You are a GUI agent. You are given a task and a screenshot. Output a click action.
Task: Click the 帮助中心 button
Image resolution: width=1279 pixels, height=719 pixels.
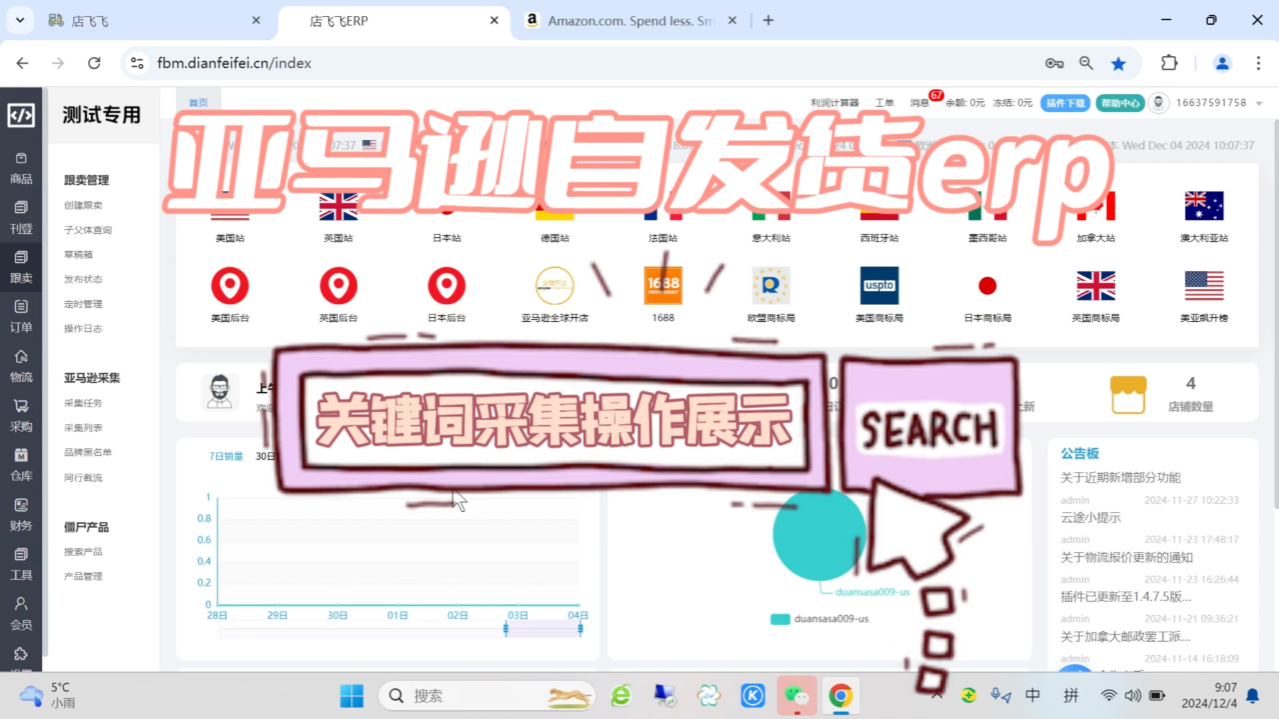pyautogui.click(x=1120, y=103)
